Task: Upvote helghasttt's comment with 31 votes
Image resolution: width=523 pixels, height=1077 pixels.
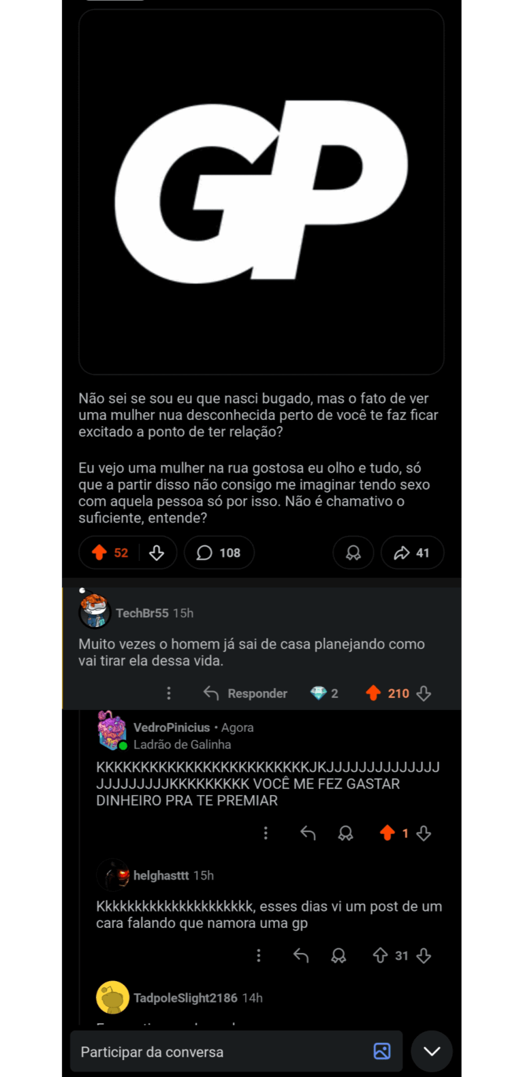Action: click(x=381, y=956)
